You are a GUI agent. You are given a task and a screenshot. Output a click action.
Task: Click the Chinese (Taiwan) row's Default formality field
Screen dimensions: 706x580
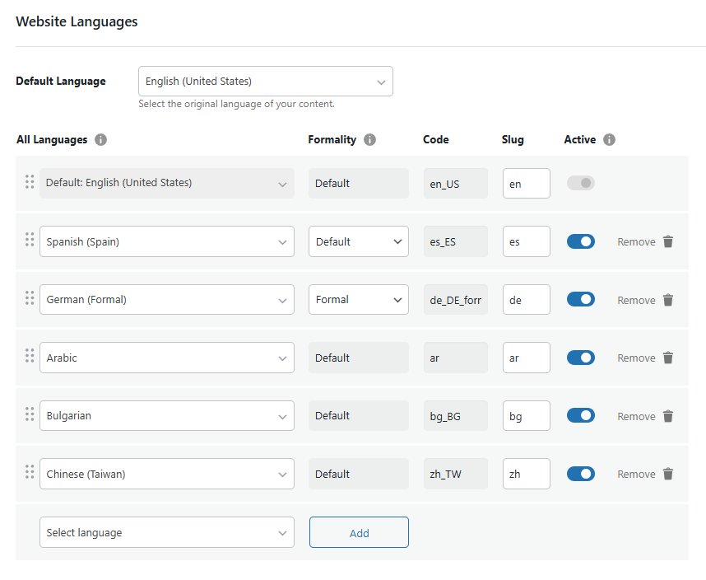point(359,474)
